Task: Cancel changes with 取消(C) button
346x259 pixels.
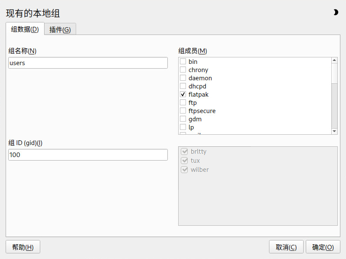Action: pos(286,247)
